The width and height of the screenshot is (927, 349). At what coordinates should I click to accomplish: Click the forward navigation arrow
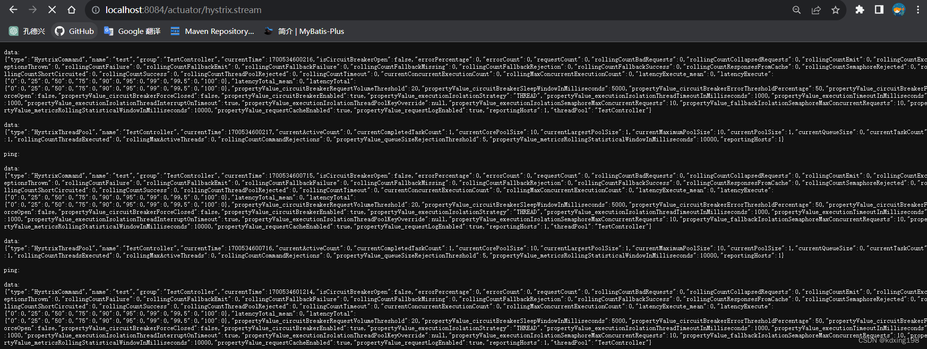coord(33,10)
